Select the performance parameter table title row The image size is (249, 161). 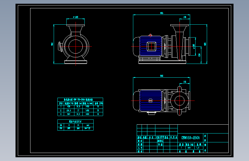[x=80, y=100]
